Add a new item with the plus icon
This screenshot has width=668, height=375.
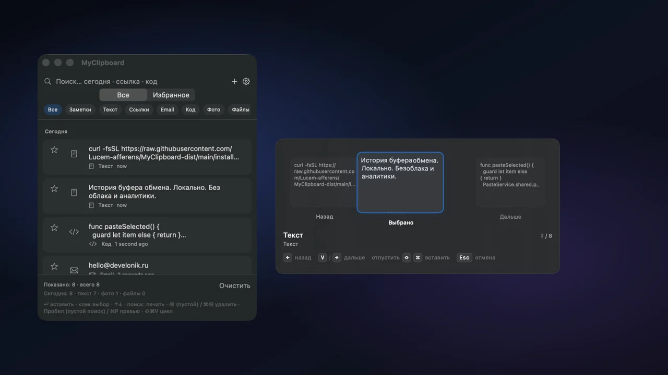pyautogui.click(x=234, y=81)
